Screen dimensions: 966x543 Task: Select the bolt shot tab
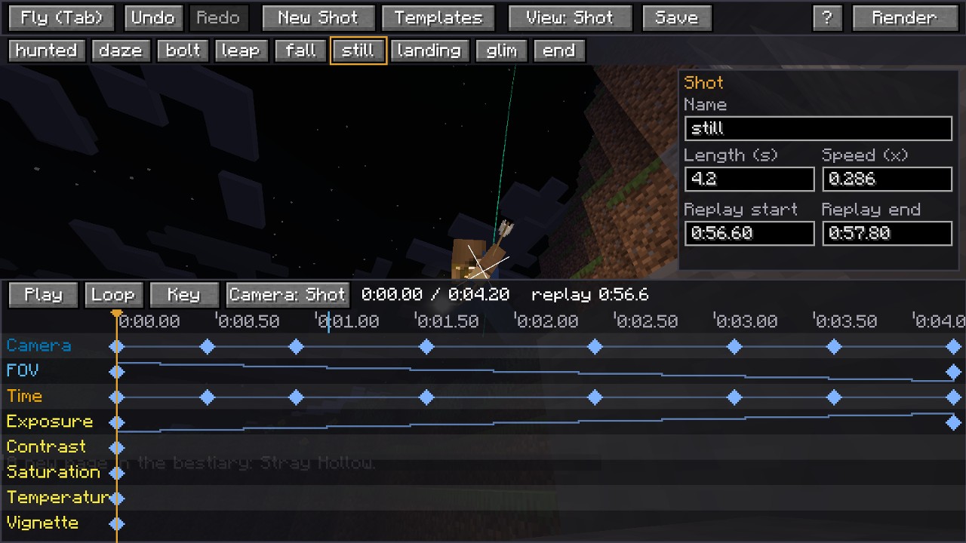(183, 51)
